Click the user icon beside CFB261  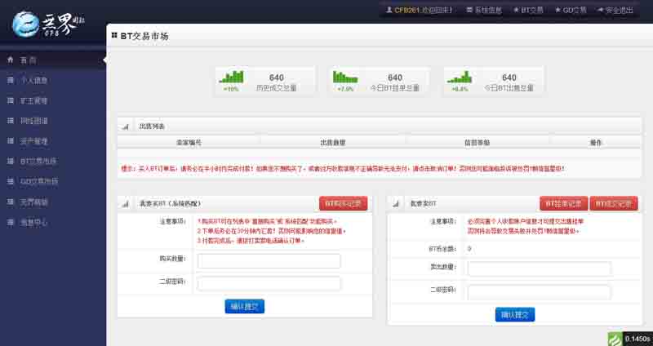389,10
